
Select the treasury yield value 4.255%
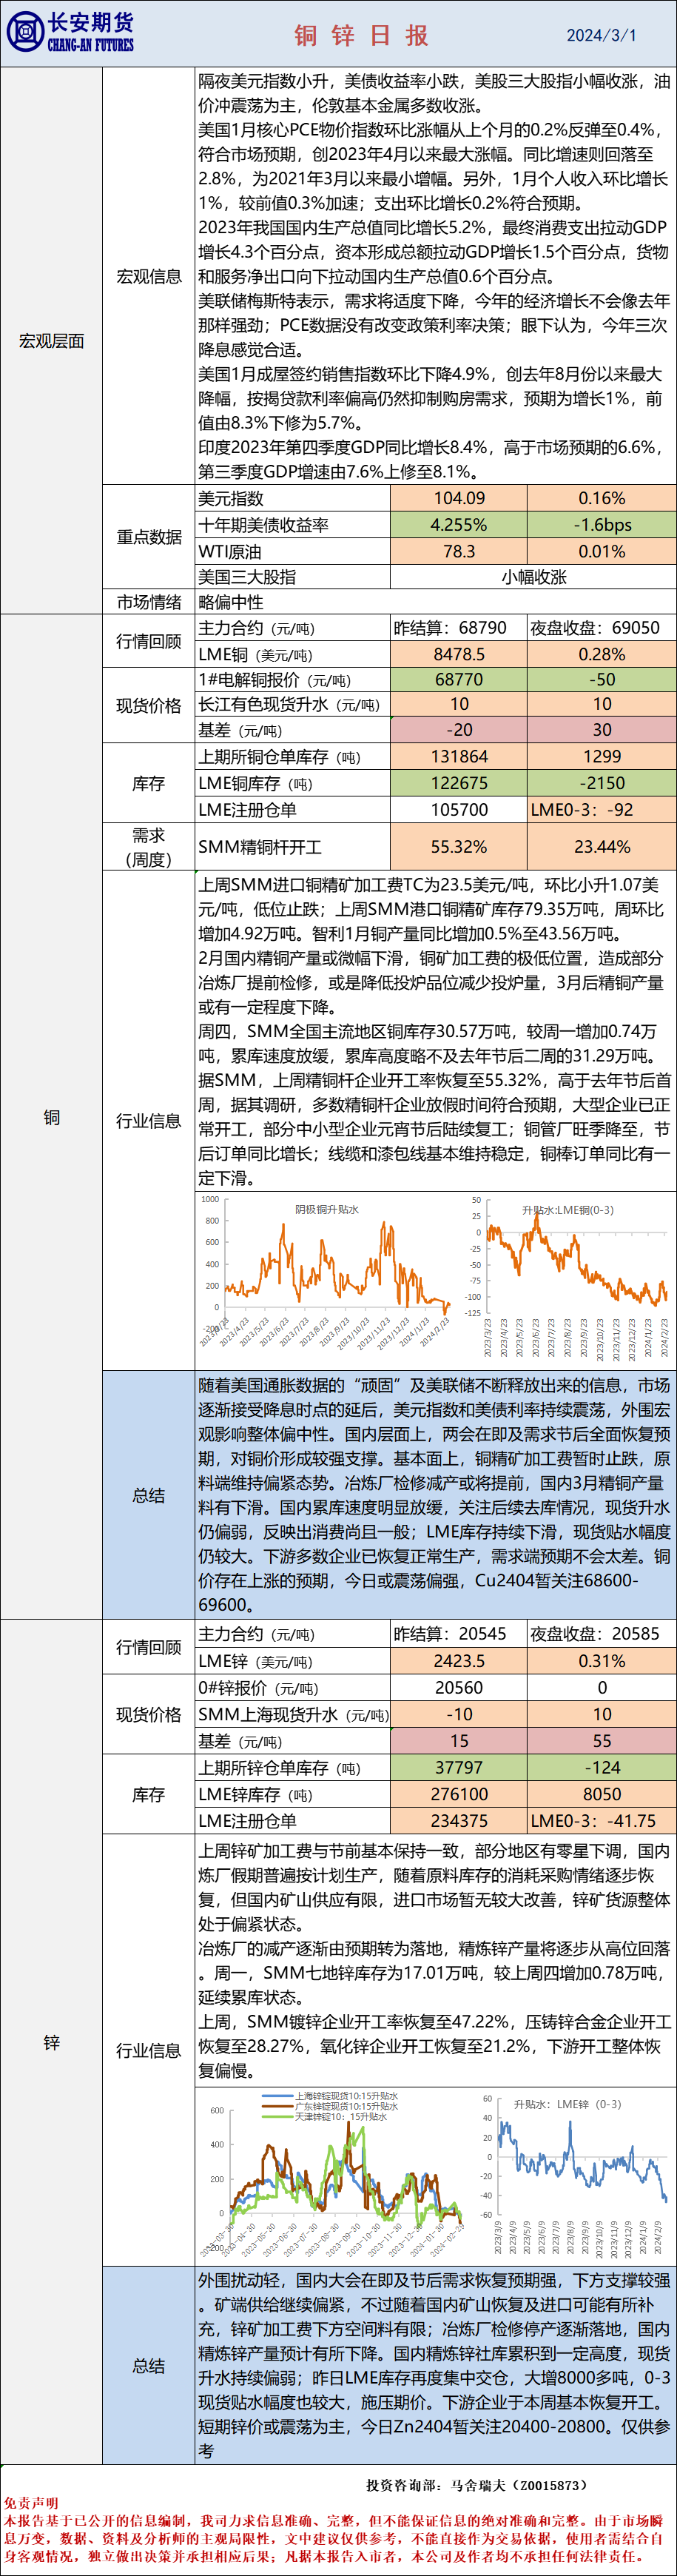[x=459, y=525]
